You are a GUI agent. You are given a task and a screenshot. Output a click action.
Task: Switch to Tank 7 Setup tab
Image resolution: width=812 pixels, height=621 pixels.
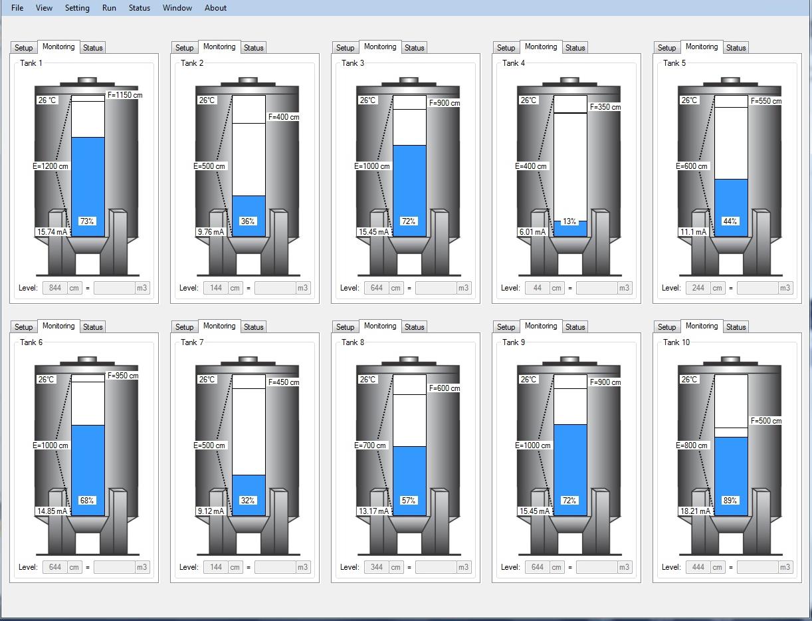(185, 327)
